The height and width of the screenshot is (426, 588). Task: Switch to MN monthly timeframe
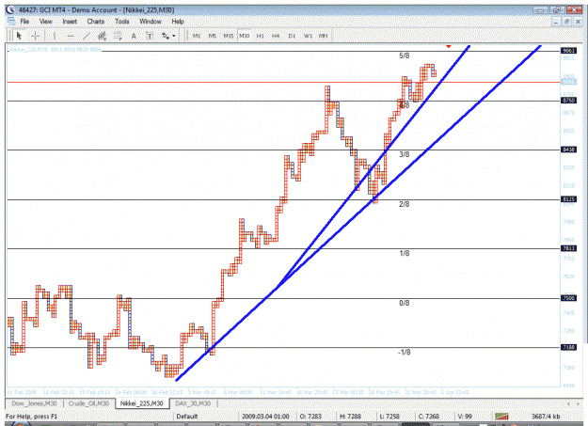(324, 36)
